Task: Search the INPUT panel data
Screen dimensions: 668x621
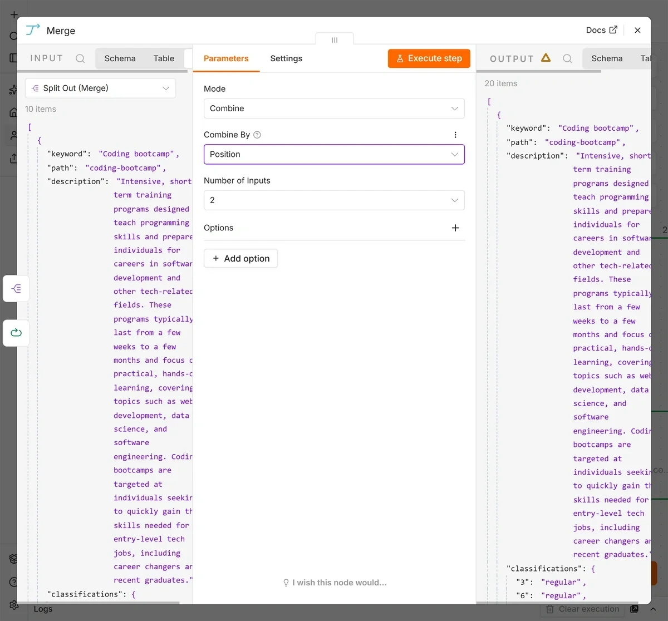Action: (80, 58)
